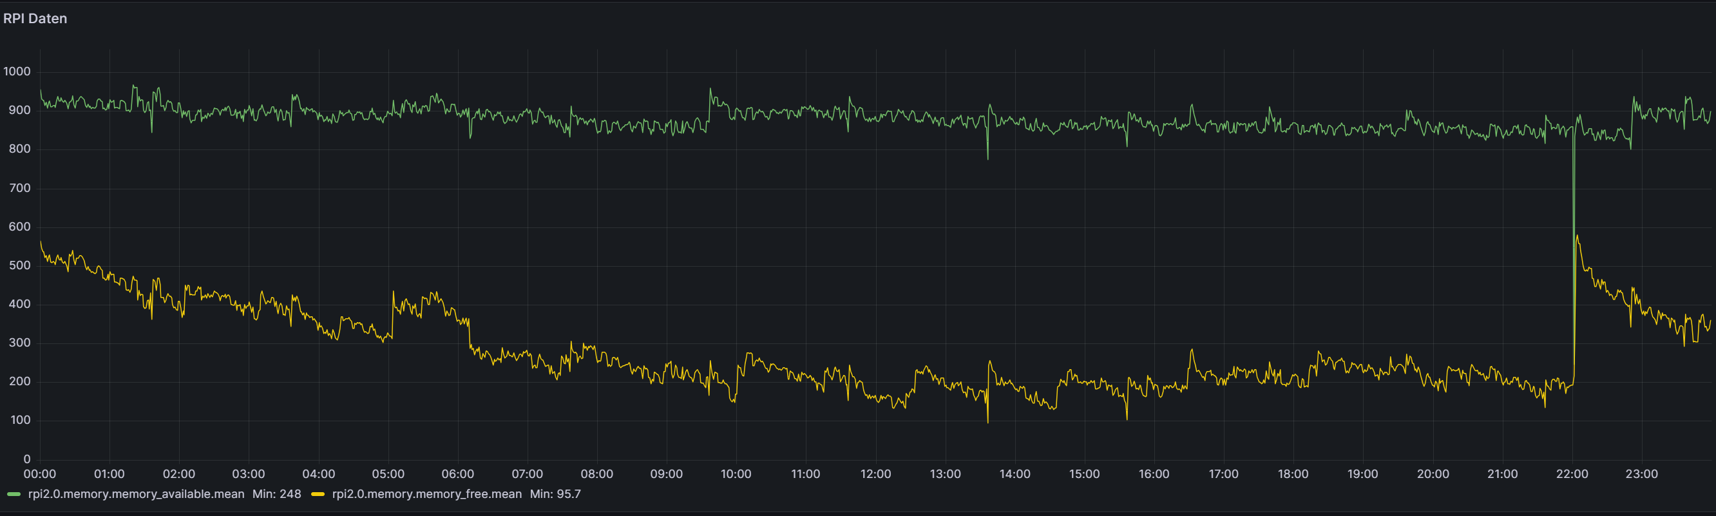Image resolution: width=1716 pixels, height=516 pixels.
Task: Click the 14:00 time axis label
Action: (1015, 474)
